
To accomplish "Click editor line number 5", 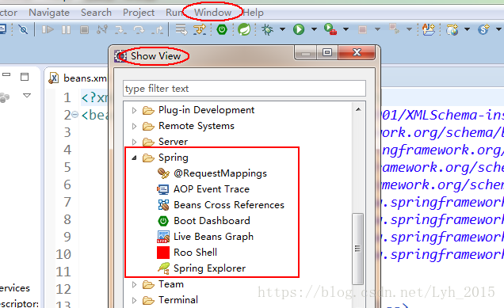I will pyautogui.click(x=67, y=167).
